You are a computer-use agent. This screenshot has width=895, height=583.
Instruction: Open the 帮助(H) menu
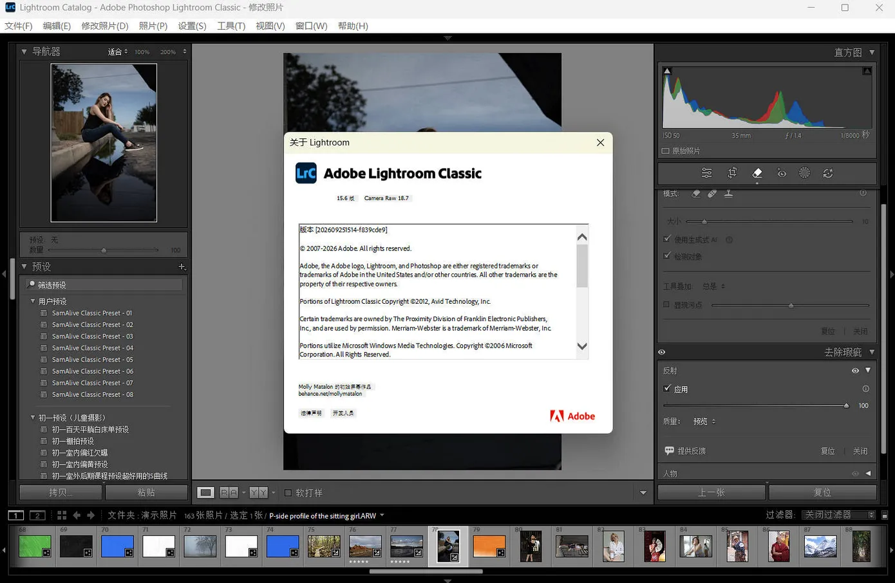point(353,26)
